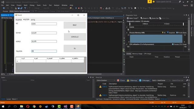Viewport: 194px width, 109px height.
Task: Select the m_soyad column header in grid
Action: [52, 58]
